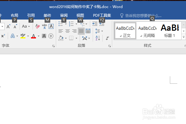Open highlight color dropdown arrow
The height and width of the screenshot is (124, 186).
[x=28, y=36]
